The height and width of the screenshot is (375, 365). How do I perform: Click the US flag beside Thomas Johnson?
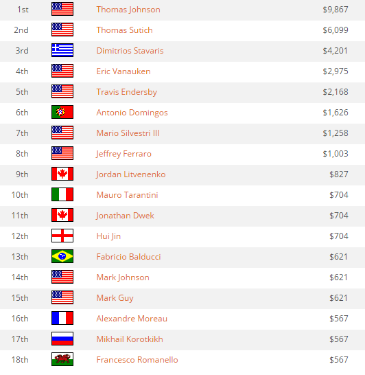[x=62, y=9]
